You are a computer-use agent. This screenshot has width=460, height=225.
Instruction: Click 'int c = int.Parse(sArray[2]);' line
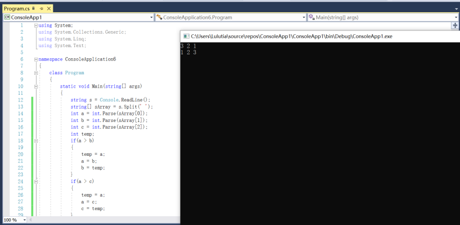pos(109,127)
